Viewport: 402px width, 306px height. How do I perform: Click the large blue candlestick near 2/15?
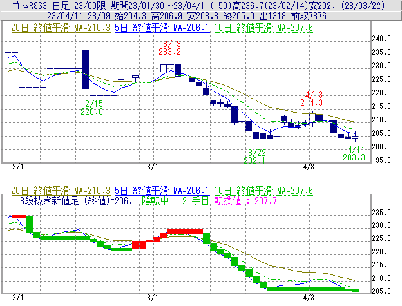tap(84, 70)
